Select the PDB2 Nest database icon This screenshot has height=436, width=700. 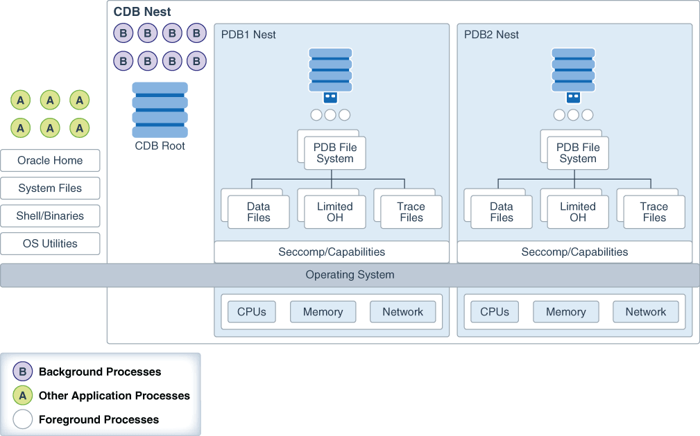coord(573,76)
